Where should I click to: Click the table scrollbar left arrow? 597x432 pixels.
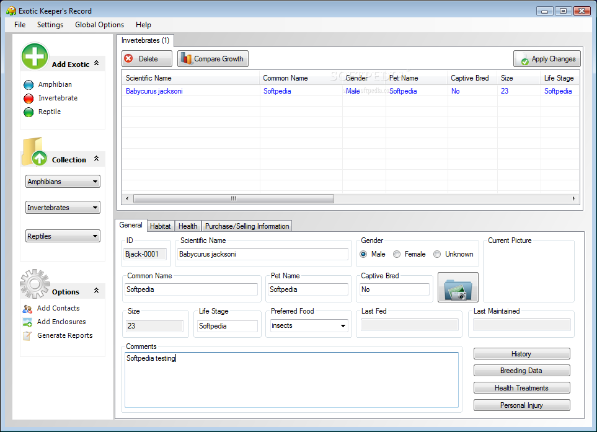[127, 199]
